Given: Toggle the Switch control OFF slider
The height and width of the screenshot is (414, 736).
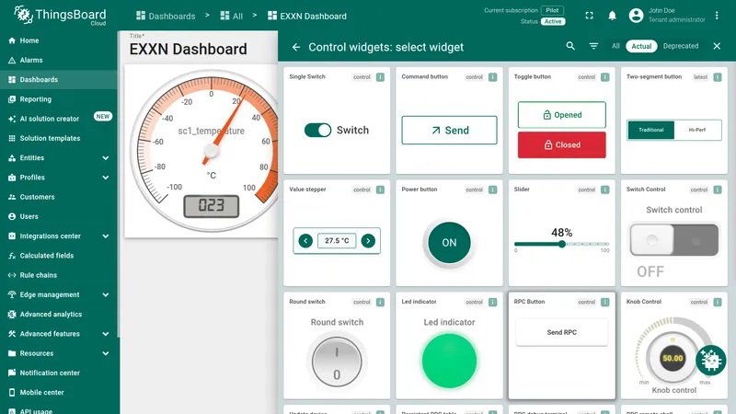Looking at the screenshot, I should [674, 240].
